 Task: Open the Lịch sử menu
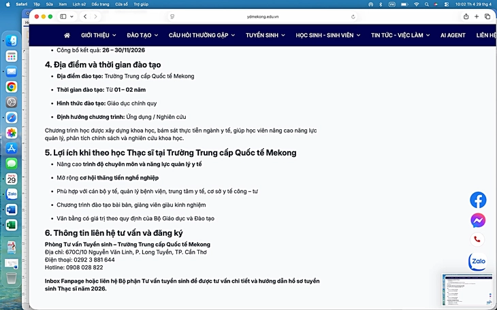(79, 5)
